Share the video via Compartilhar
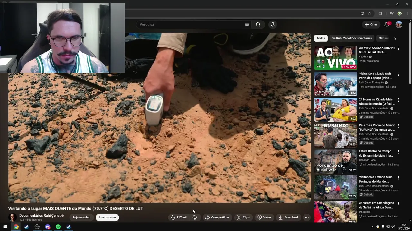 pyautogui.click(x=217, y=218)
